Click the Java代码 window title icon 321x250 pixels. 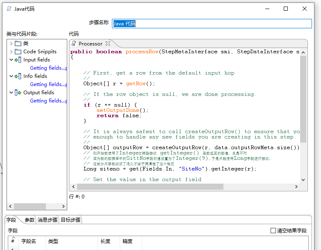point(9,9)
